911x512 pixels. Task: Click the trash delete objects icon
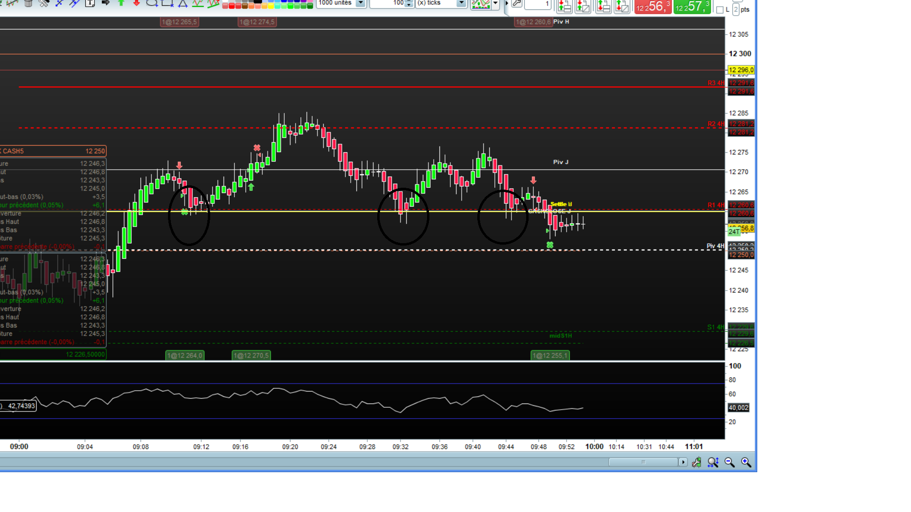[28, 3]
